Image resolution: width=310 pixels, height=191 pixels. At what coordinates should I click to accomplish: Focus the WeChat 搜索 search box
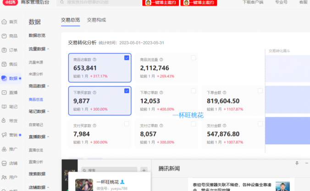[109, 170]
